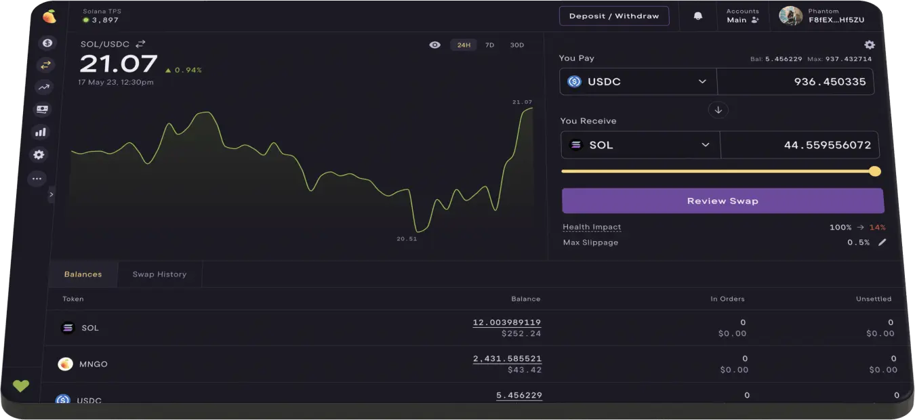Click the Review Swap button
Image resolution: width=915 pixels, height=420 pixels.
[723, 201]
